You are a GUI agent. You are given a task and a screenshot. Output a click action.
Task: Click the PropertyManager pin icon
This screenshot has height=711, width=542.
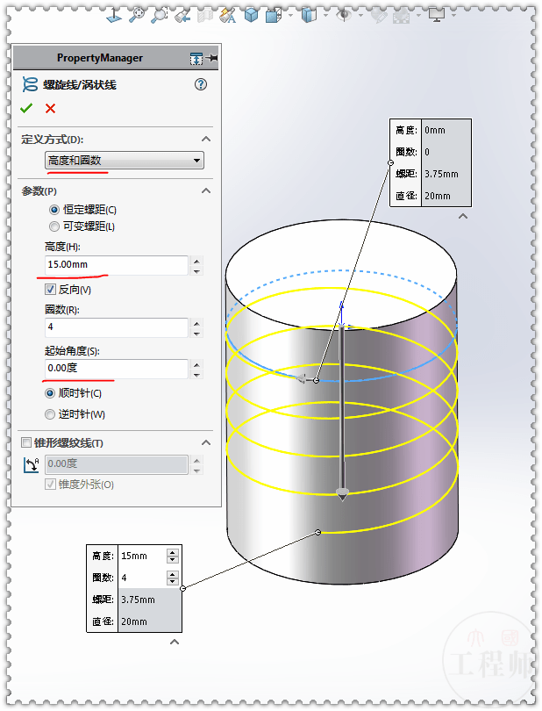pos(211,58)
